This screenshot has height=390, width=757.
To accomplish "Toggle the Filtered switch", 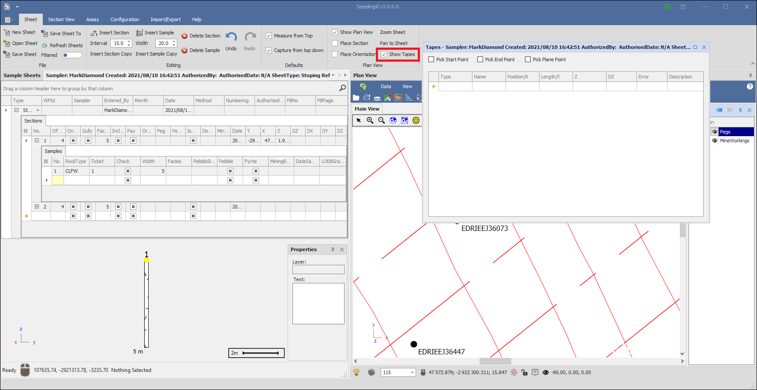I will 72,55.
